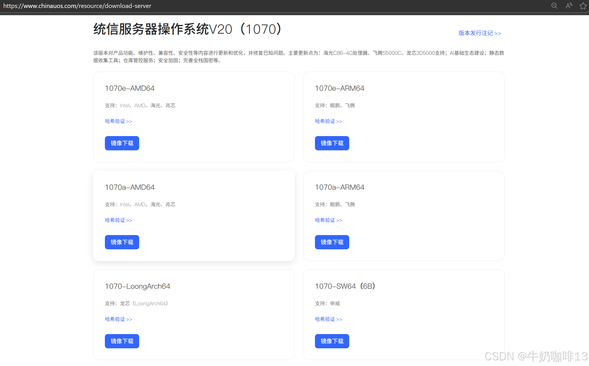589x366 pixels.
Task: Click the 1070a-AMD64 card title
Action: 130,187
